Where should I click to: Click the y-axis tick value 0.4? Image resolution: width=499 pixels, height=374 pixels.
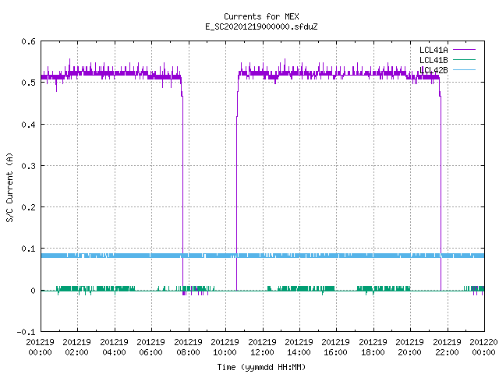(28, 125)
